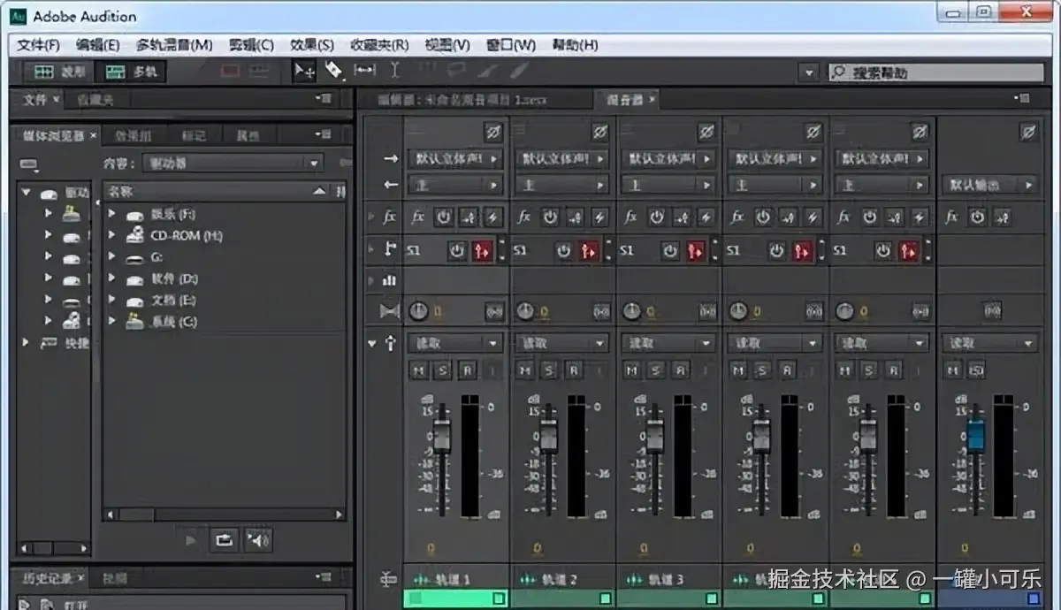This screenshot has height=610, width=1061.
Task: Mute the second mixer track
Action: (x=526, y=370)
